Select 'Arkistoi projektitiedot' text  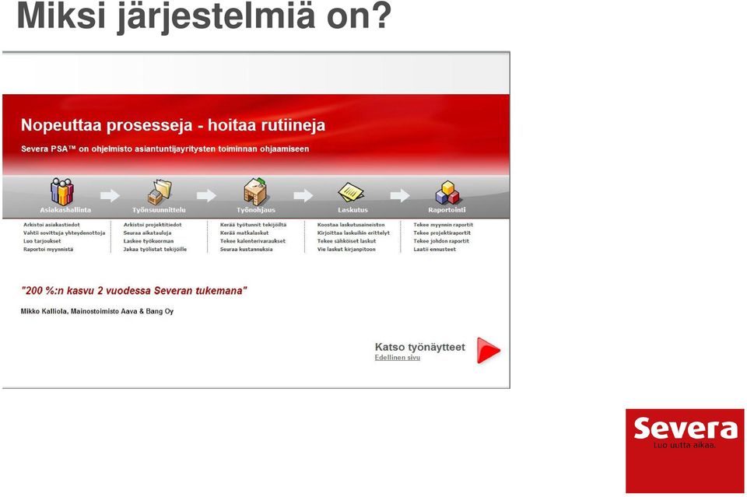[x=153, y=225]
